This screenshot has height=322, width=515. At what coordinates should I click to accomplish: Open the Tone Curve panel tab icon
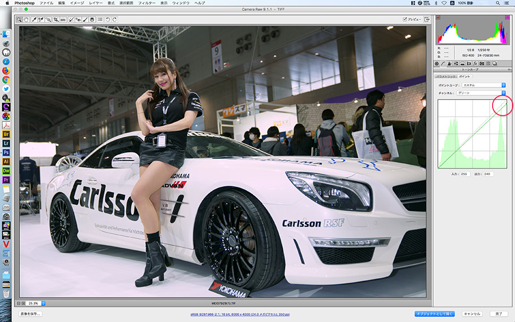(443, 63)
